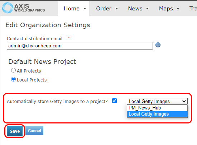Image resolution: width=197 pixels, height=145 pixels.
Task: Click the Cancel button
Action: coord(34,131)
